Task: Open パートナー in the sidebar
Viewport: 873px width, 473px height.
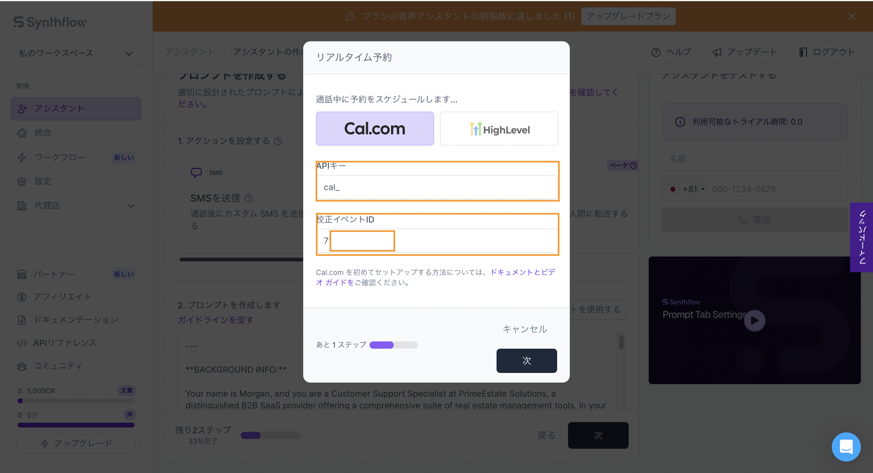Action: (x=54, y=274)
